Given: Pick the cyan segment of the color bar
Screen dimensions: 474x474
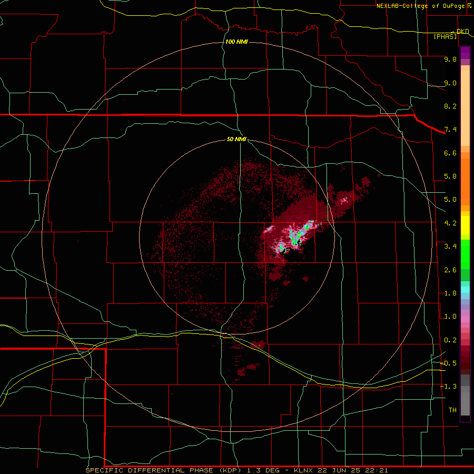Looking at the screenshot, I should [x=465, y=290].
